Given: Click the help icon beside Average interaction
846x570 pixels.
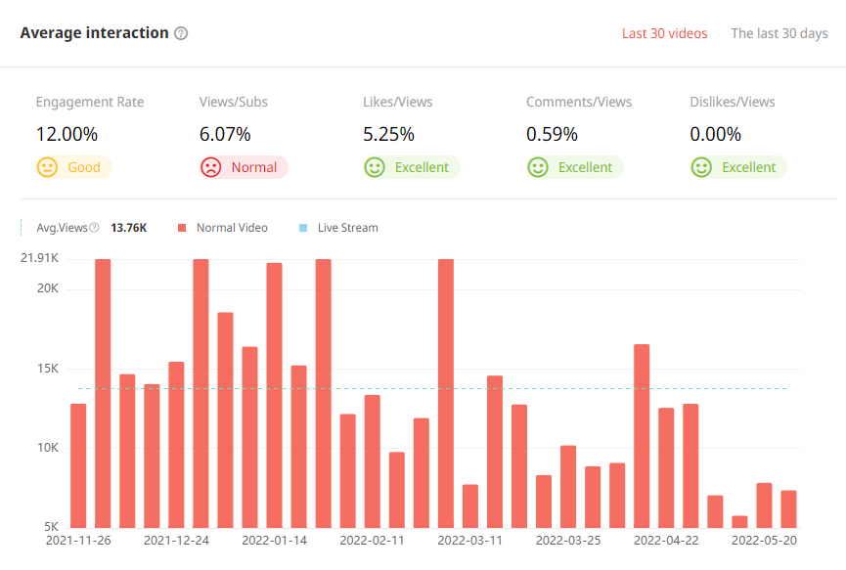Looking at the screenshot, I should coord(181,33).
